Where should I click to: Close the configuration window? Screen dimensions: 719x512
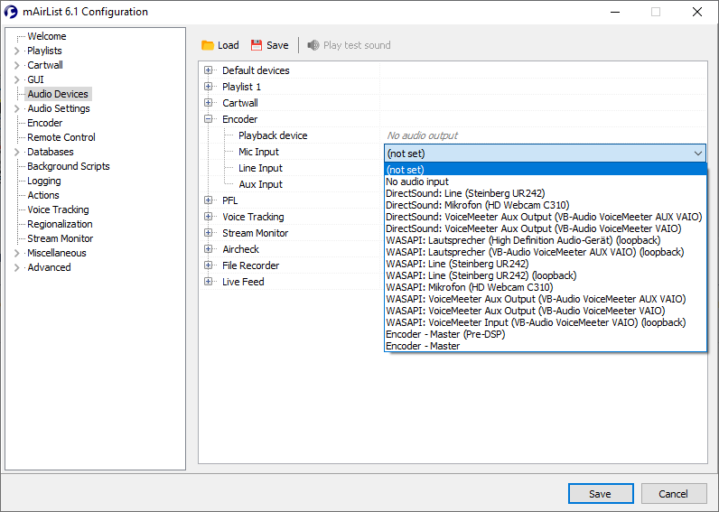coord(697,12)
